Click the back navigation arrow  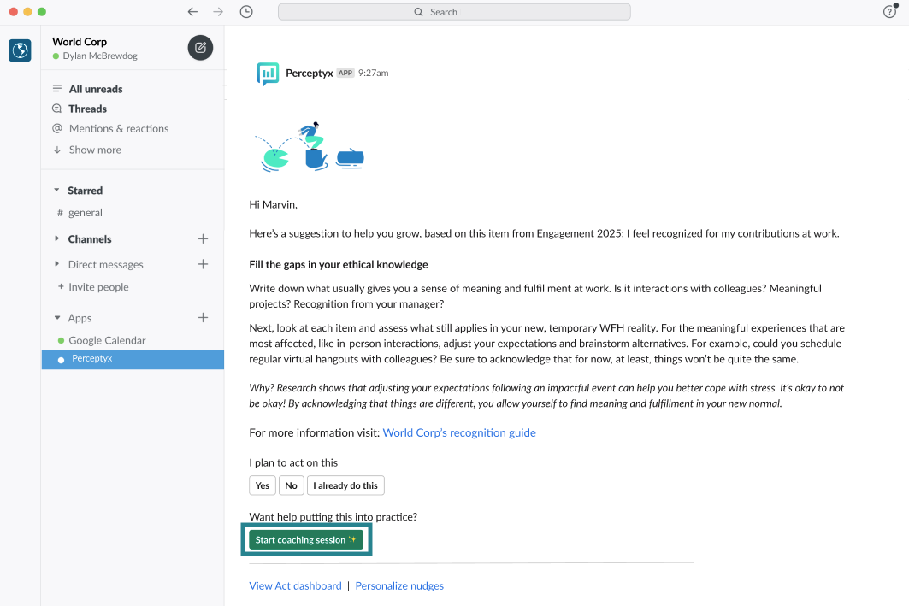(x=192, y=12)
